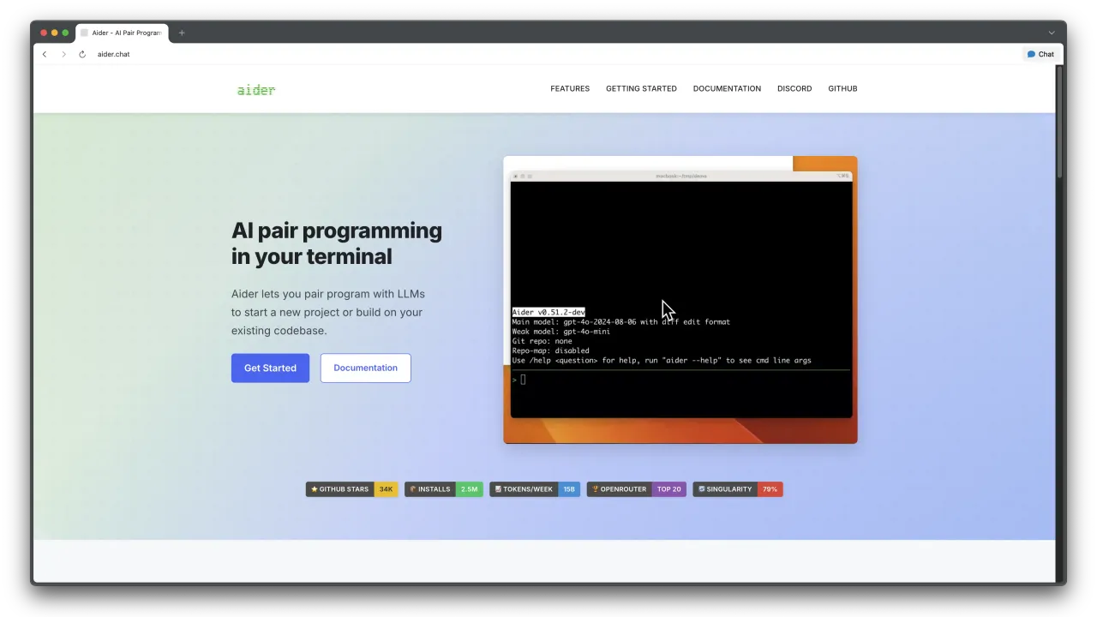1097x617 pixels.
Task: Click the Tokens/Week 15B badge
Action: click(x=535, y=489)
